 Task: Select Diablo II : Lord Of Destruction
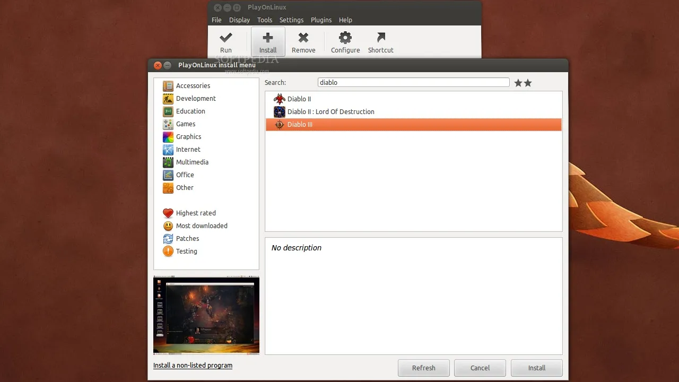[x=330, y=112]
